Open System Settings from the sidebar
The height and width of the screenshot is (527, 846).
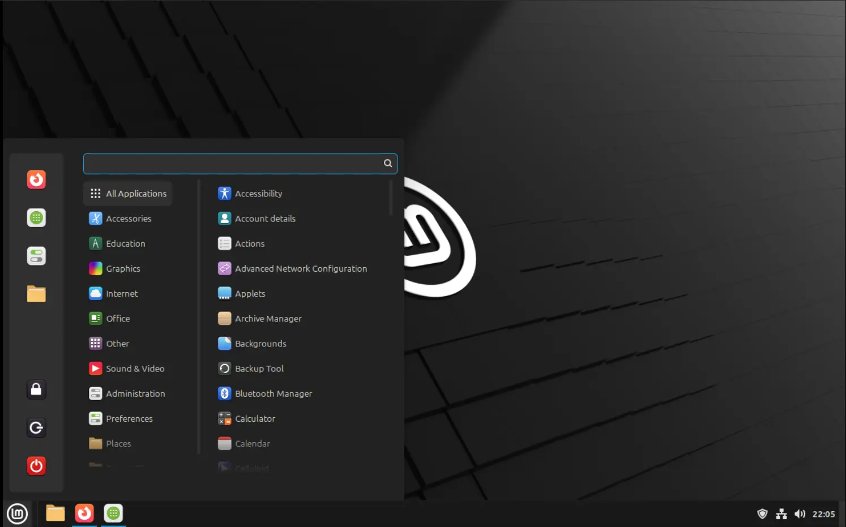pyautogui.click(x=36, y=255)
